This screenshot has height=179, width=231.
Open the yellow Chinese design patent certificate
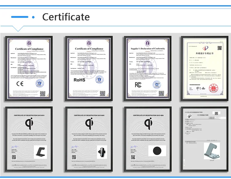205,68
